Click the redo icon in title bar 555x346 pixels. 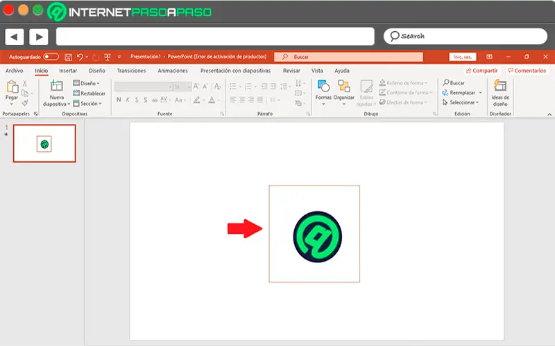click(96, 57)
